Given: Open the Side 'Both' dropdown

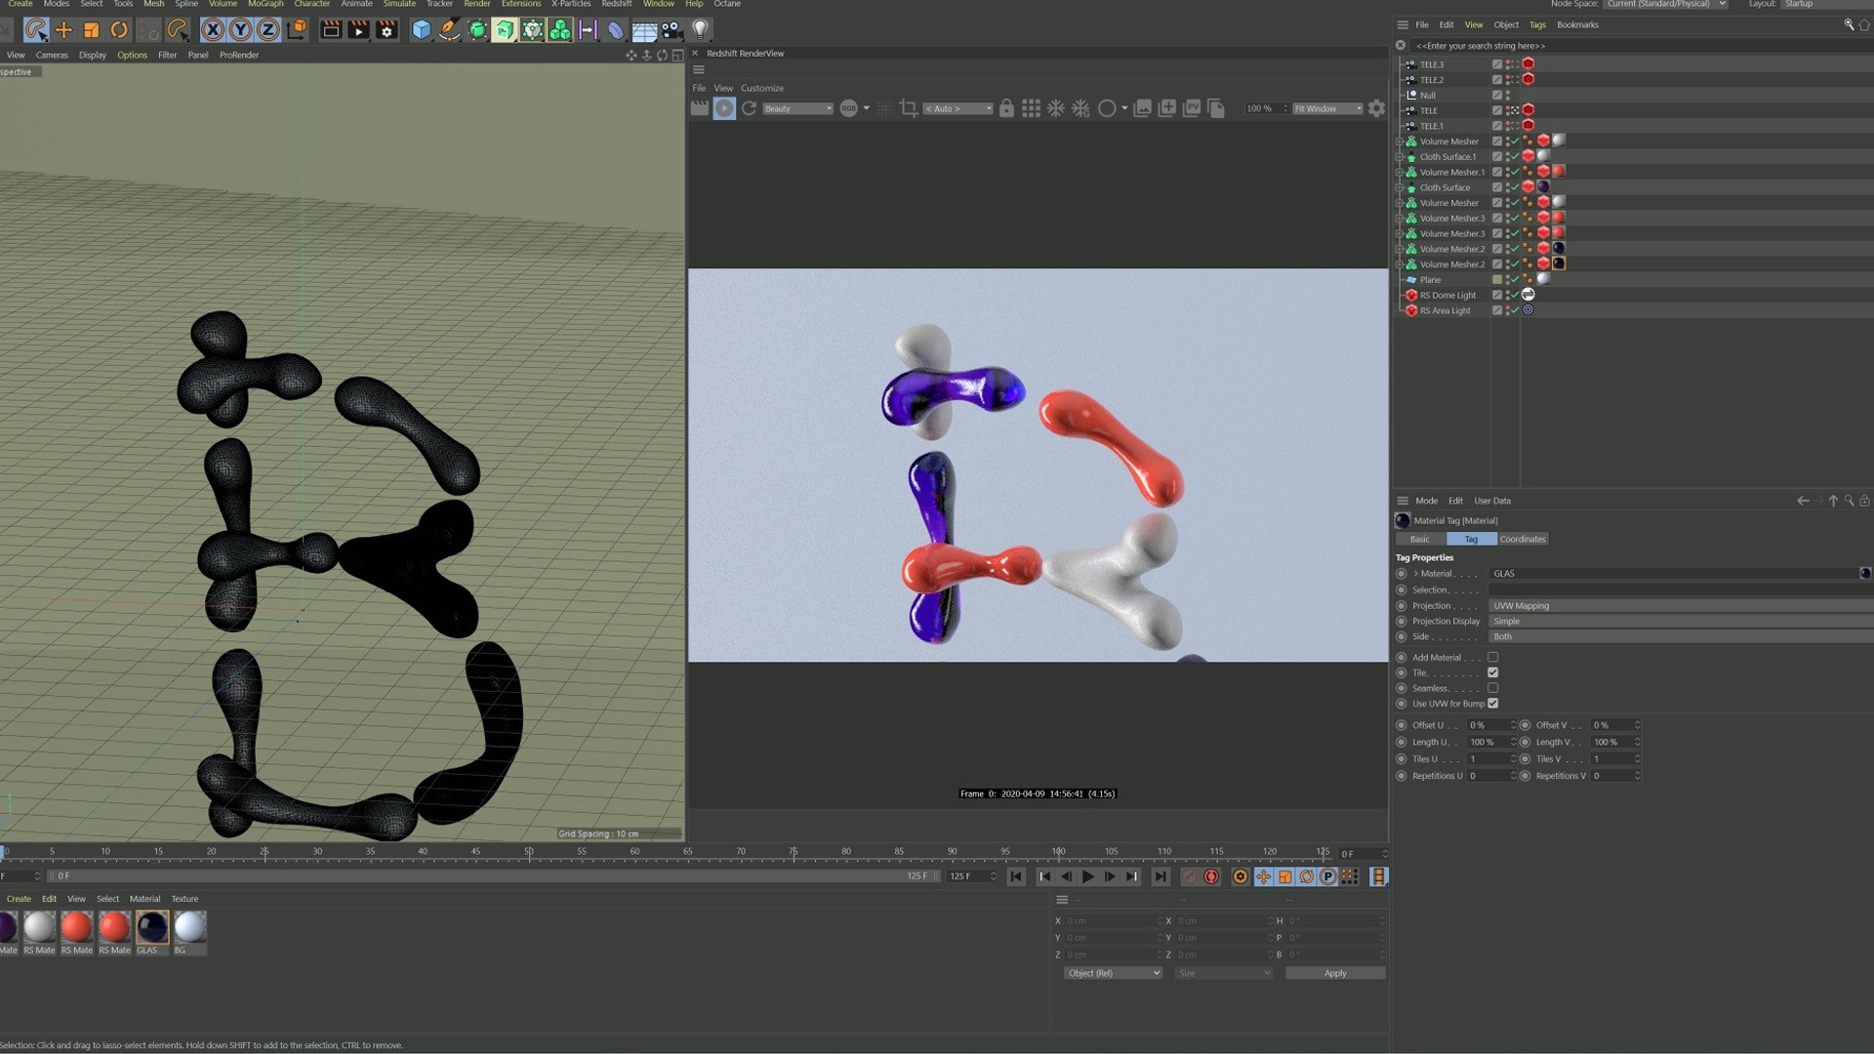Looking at the screenshot, I should (x=1681, y=636).
